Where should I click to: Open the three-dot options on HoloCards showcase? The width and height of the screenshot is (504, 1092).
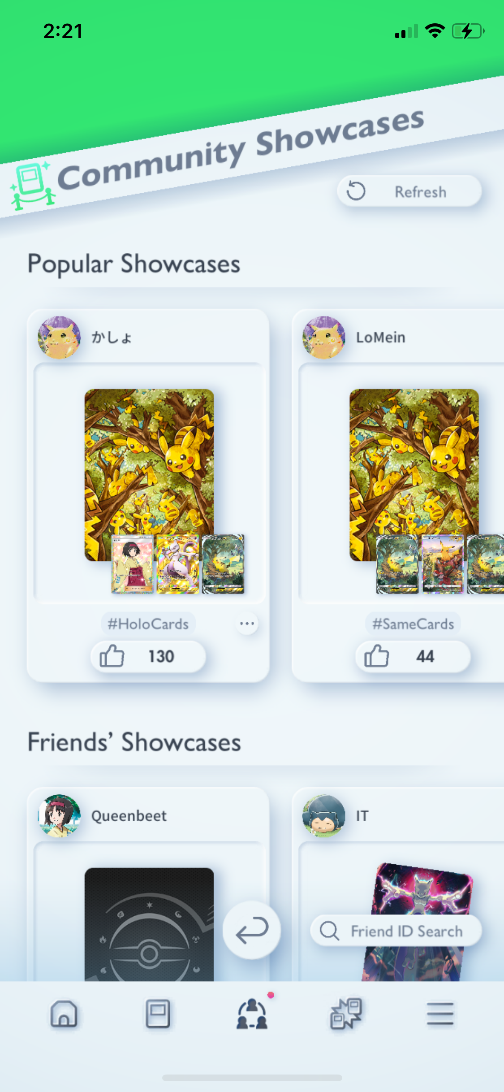247,624
